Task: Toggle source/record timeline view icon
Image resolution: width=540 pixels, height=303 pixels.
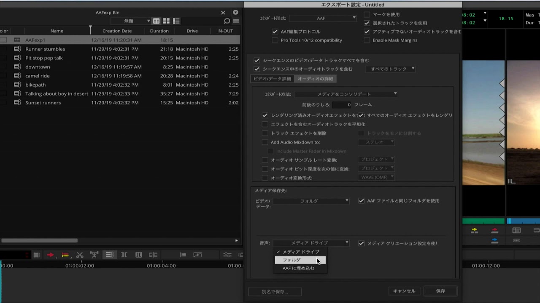Action: tap(109, 255)
